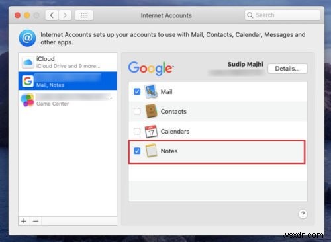Click "Sudip Majhi" account name

[x=246, y=64]
